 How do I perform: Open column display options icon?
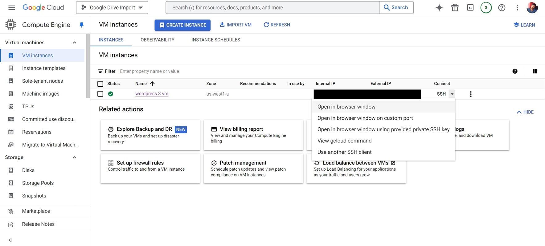(x=535, y=71)
